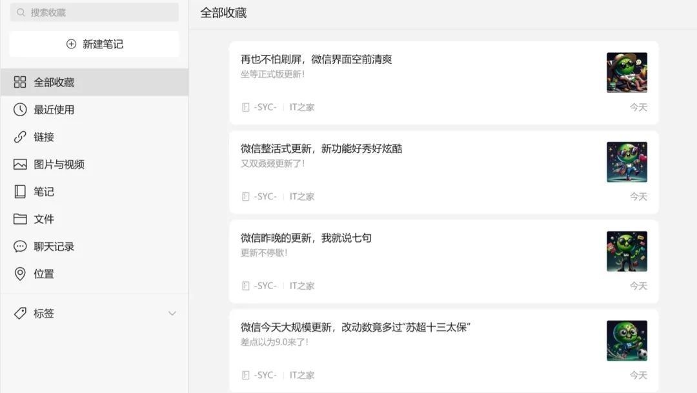Viewport: 697px width, 393px height.
Task: Click the plus icon in 新建笔记
Action: coord(71,43)
